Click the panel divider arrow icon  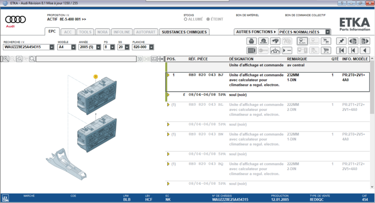161,59
